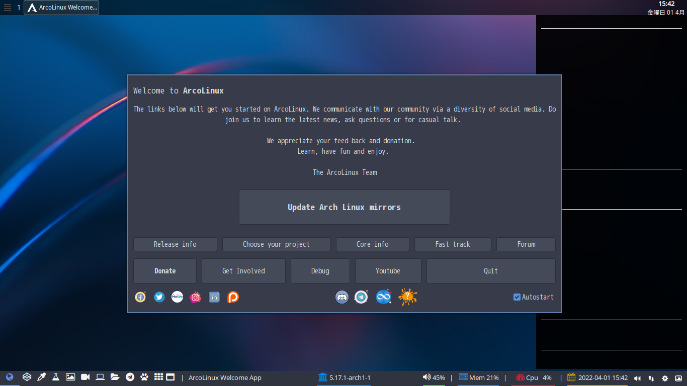Click the 2022-04-01 15:42 date widget

tap(597, 377)
